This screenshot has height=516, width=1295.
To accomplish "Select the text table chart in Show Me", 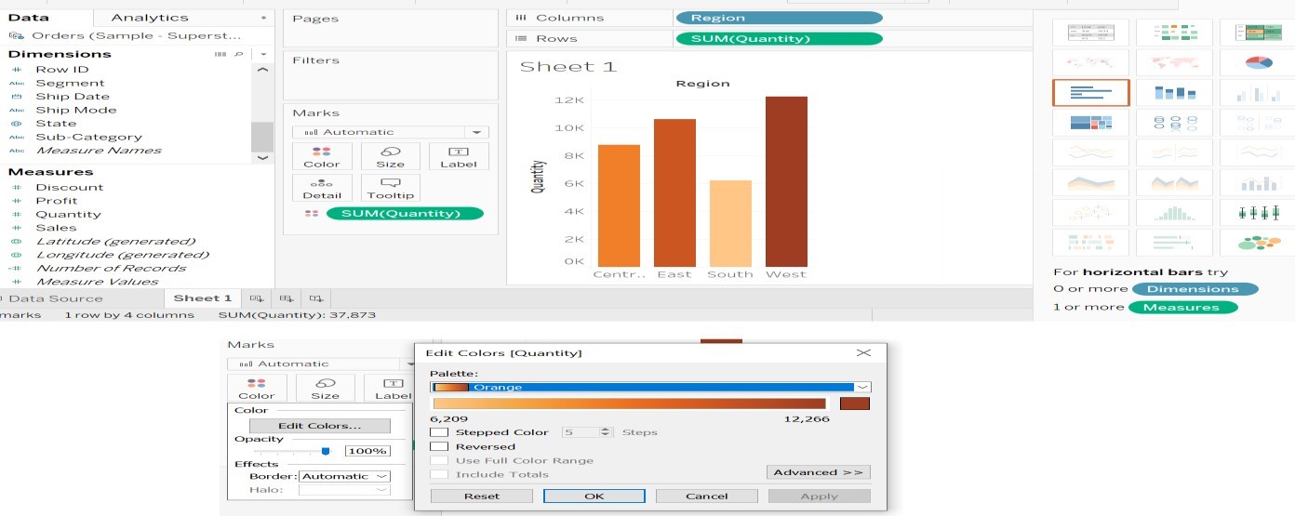I will (1091, 33).
